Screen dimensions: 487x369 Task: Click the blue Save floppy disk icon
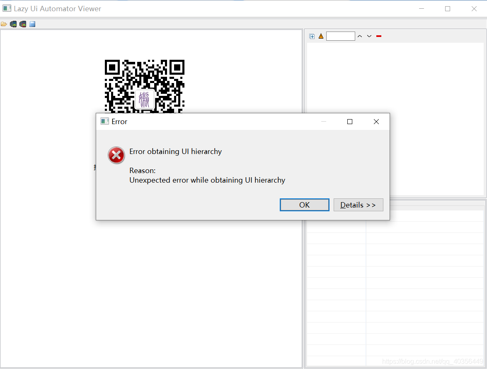pyautogui.click(x=32, y=24)
